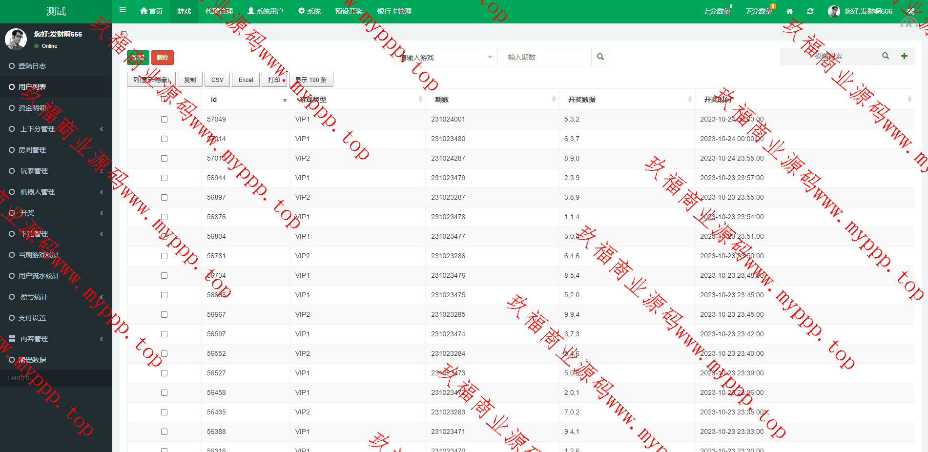Open the 显示 100 条 page length dropdown
This screenshot has width=928, height=452.
(x=311, y=80)
